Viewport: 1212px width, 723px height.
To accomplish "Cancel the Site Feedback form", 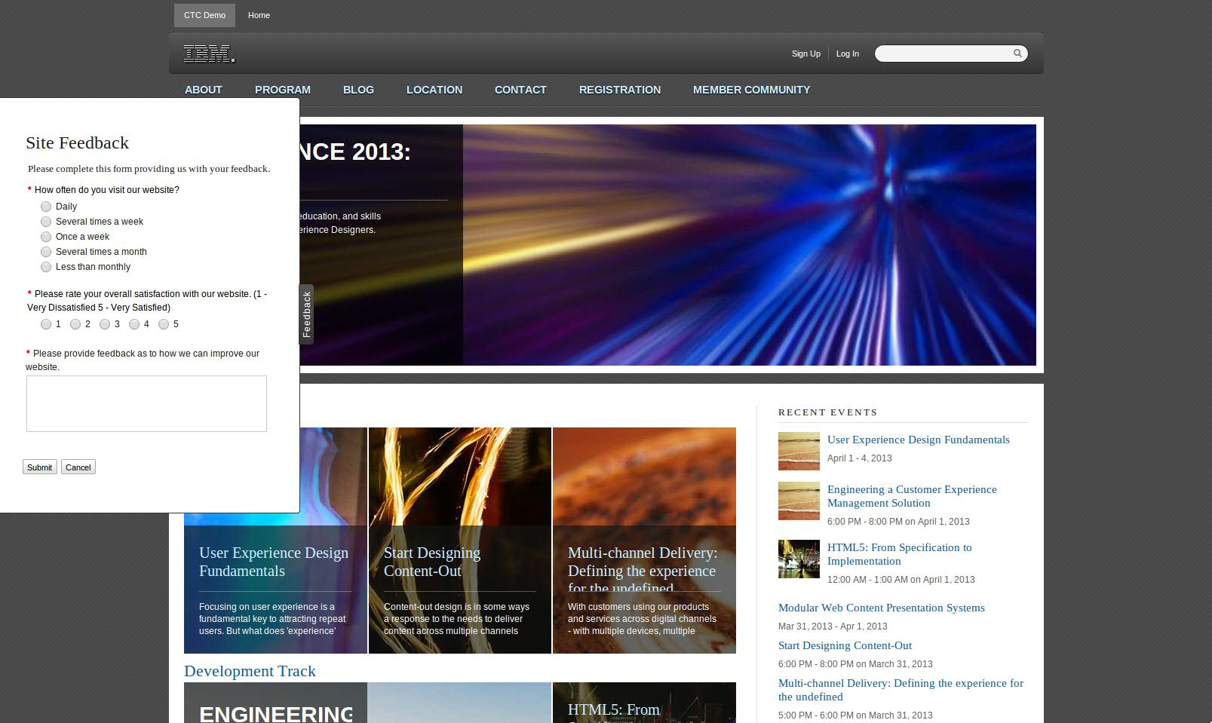I will 78,467.
